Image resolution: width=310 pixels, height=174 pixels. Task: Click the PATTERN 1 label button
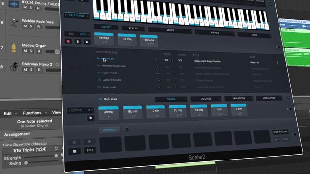(110, 130)
